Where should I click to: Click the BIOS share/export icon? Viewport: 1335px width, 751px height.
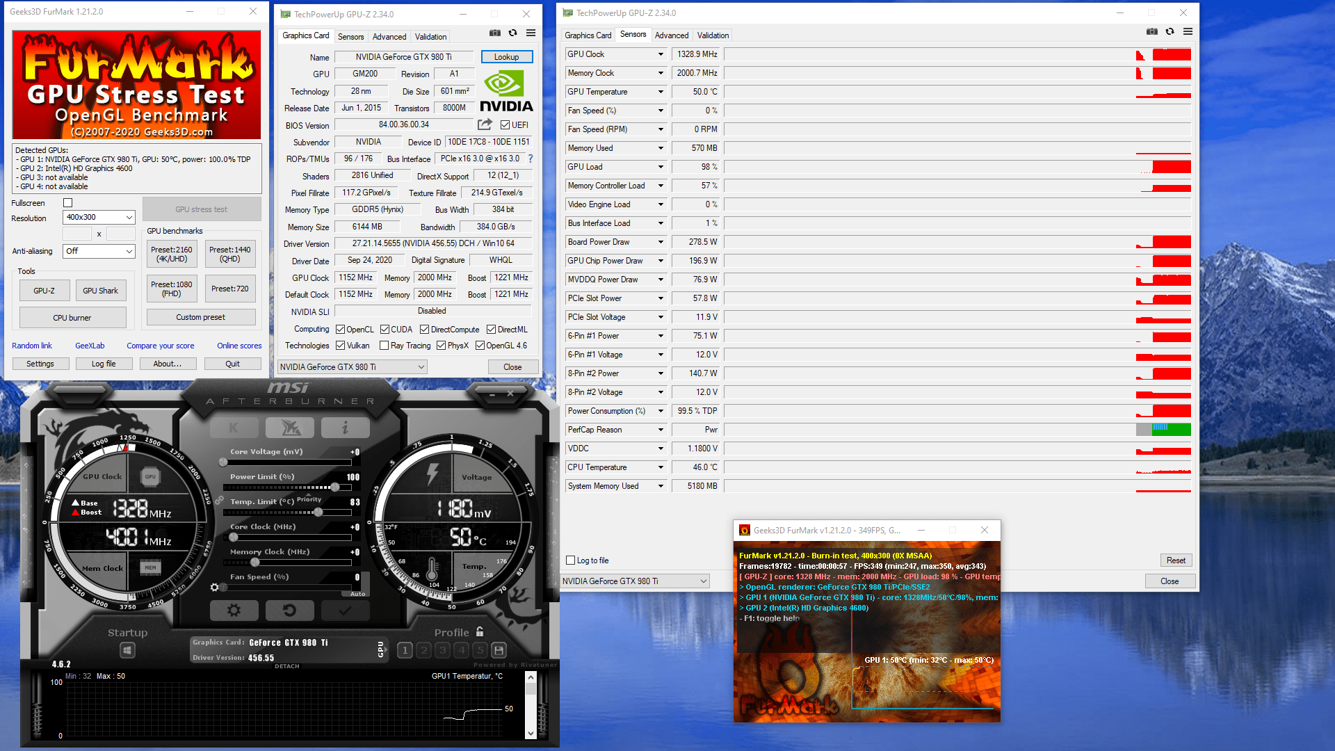485,124
